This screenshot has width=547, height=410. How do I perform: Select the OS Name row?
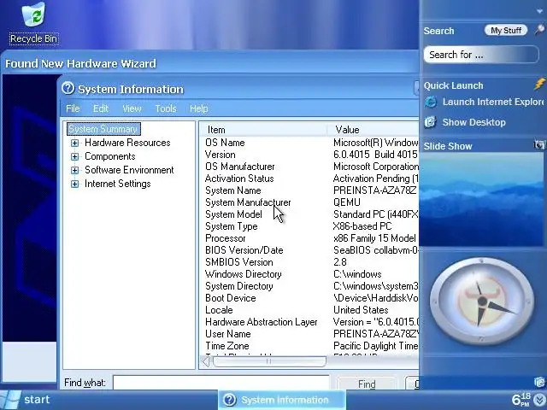310,143
